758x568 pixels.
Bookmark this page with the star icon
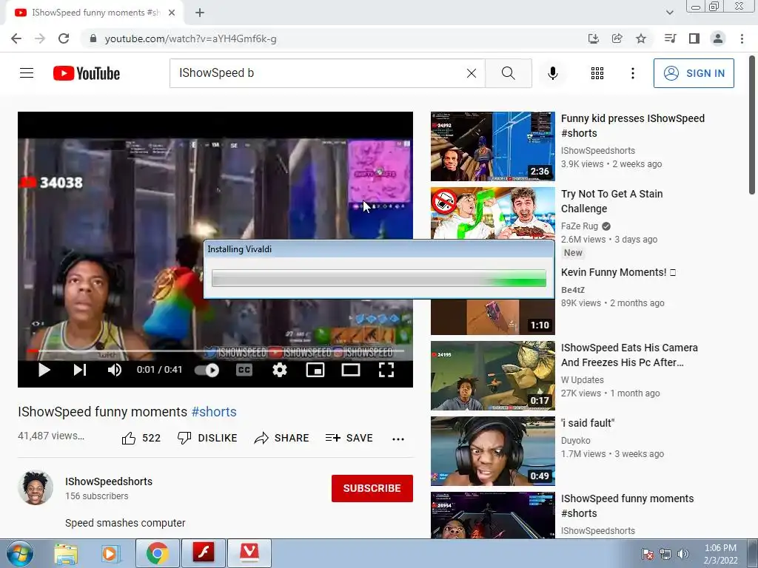point(641,38)
